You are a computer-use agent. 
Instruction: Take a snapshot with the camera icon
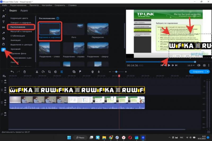click(x=204, y=65)
